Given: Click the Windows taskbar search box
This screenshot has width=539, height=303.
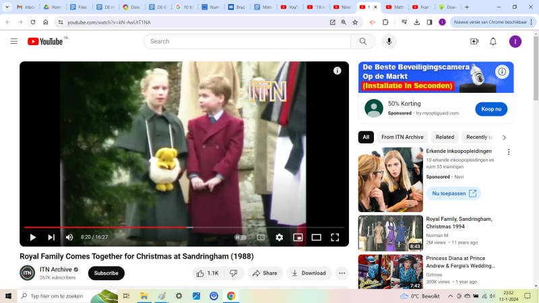Looking at the screenshot, I should 68,296.
